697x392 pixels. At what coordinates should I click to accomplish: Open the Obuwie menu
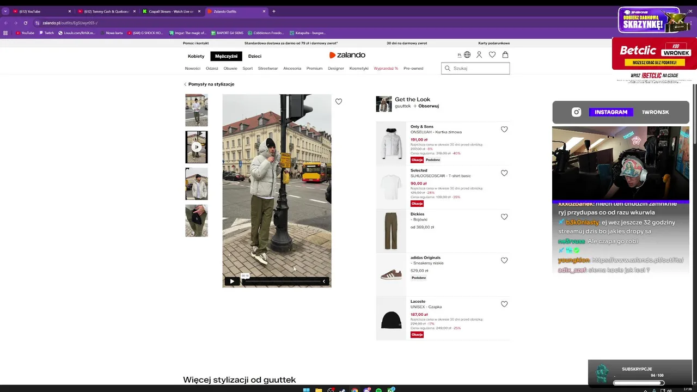coord(230,69)
